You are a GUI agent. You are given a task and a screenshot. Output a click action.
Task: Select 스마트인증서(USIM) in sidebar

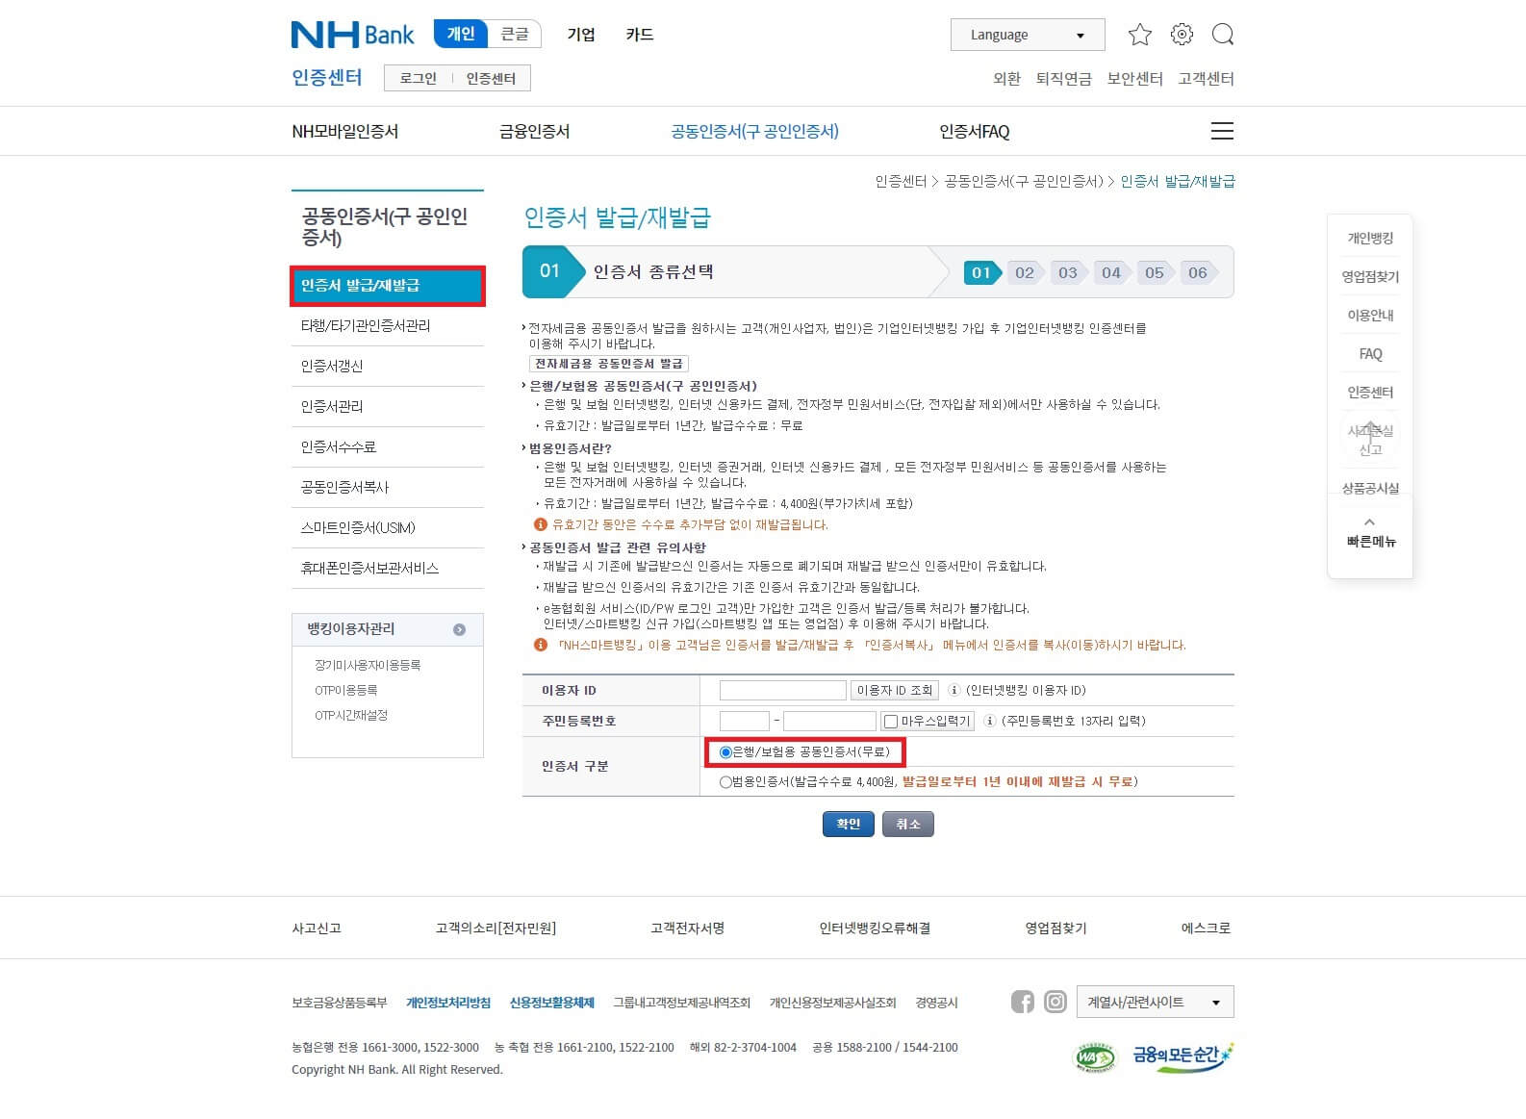(387, 528)
